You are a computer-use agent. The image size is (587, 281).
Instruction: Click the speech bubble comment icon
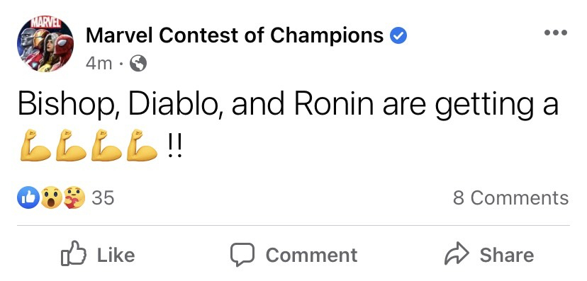pos(242,255)
